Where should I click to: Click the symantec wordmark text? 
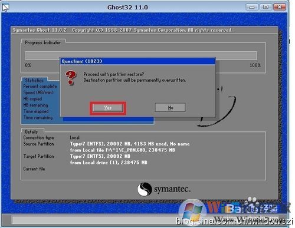(x=172, y=189)
